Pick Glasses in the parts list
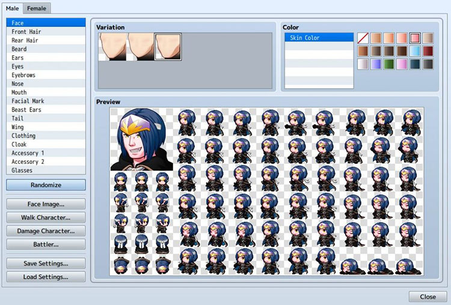The image size is (451, 305). (46, 170)
